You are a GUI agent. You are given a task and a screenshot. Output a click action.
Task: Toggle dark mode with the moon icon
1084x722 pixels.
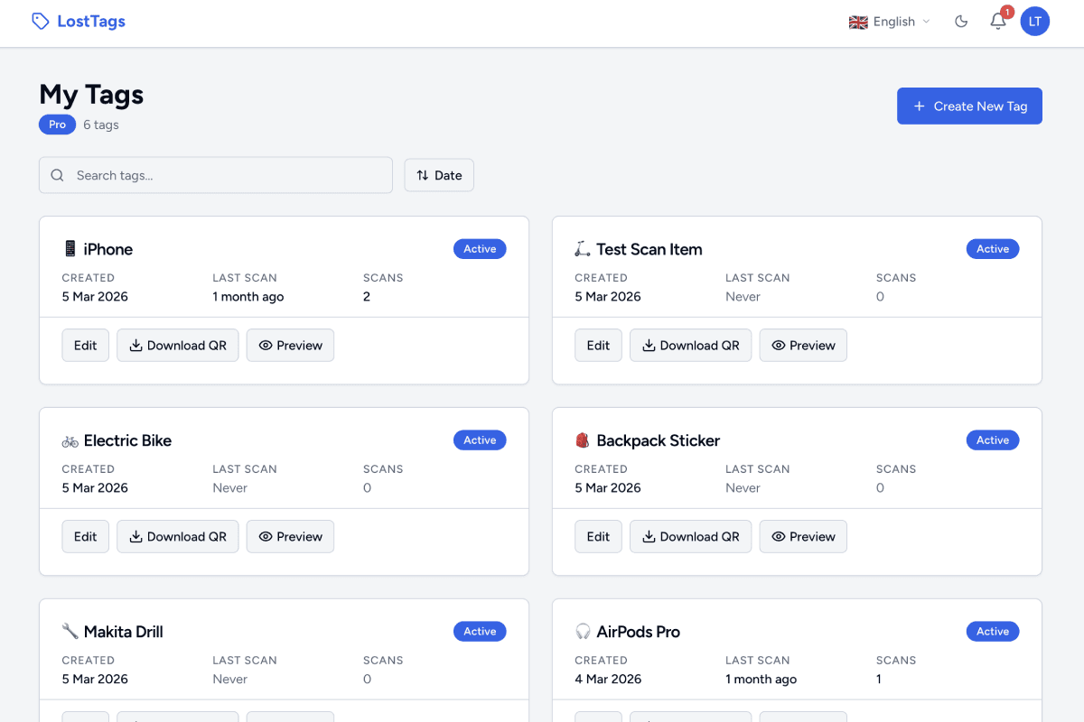click(x=961, y=22)
